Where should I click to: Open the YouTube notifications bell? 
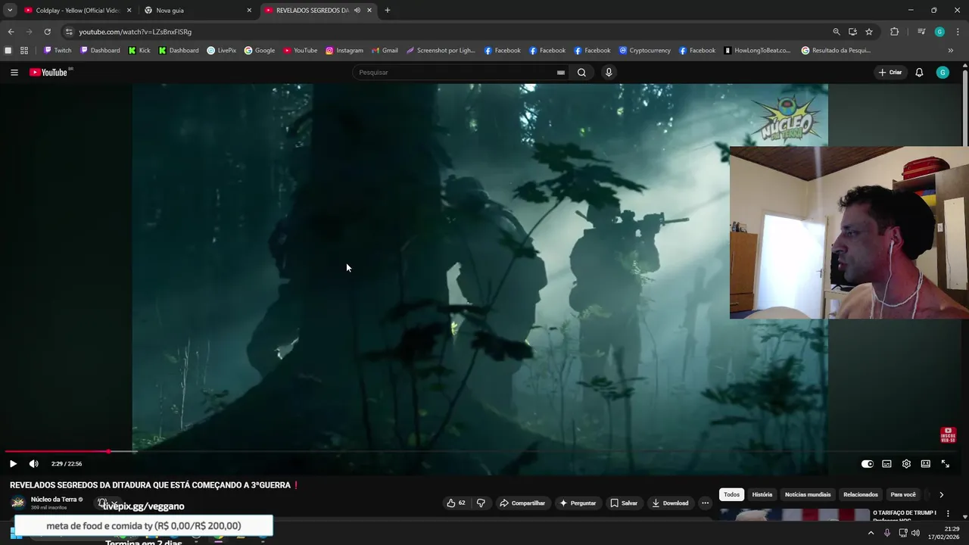pos(919,73)
